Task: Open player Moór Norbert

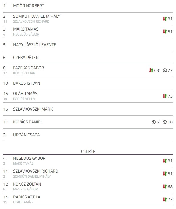Action: [29, 6]
